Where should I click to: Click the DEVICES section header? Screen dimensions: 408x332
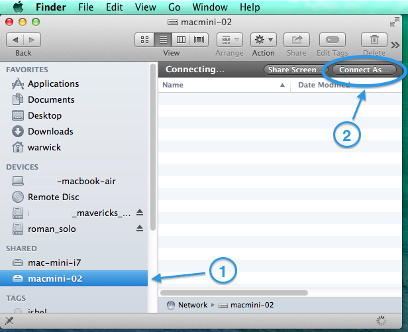(22, 167)
